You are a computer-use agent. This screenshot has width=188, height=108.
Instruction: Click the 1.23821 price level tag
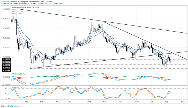coord(7,59)
